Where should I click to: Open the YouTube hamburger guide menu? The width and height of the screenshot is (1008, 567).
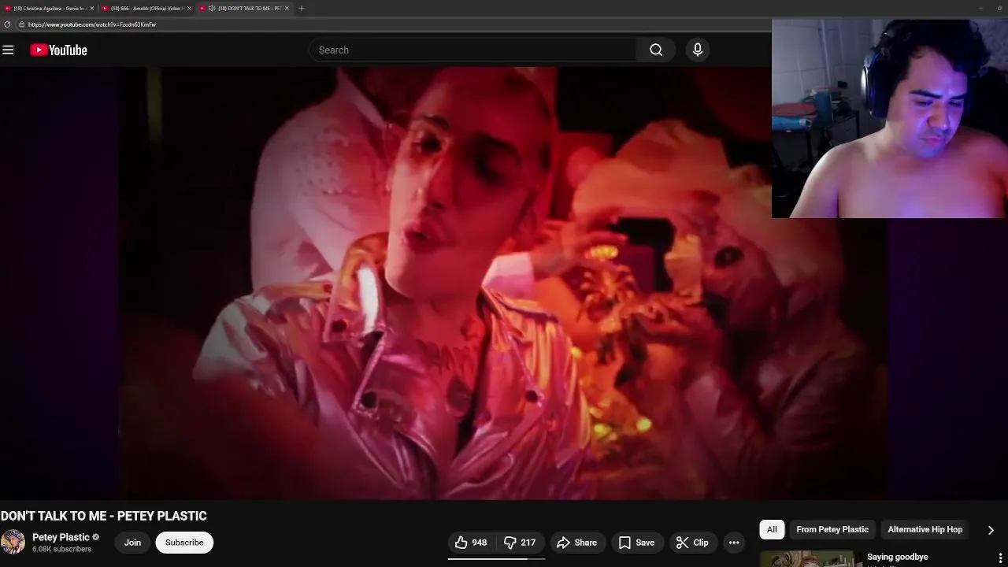[x=8, y=50]
